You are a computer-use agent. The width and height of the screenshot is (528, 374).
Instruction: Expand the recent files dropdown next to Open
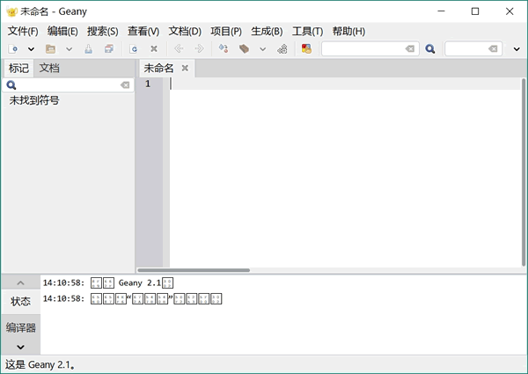click(x=69, y=49)
